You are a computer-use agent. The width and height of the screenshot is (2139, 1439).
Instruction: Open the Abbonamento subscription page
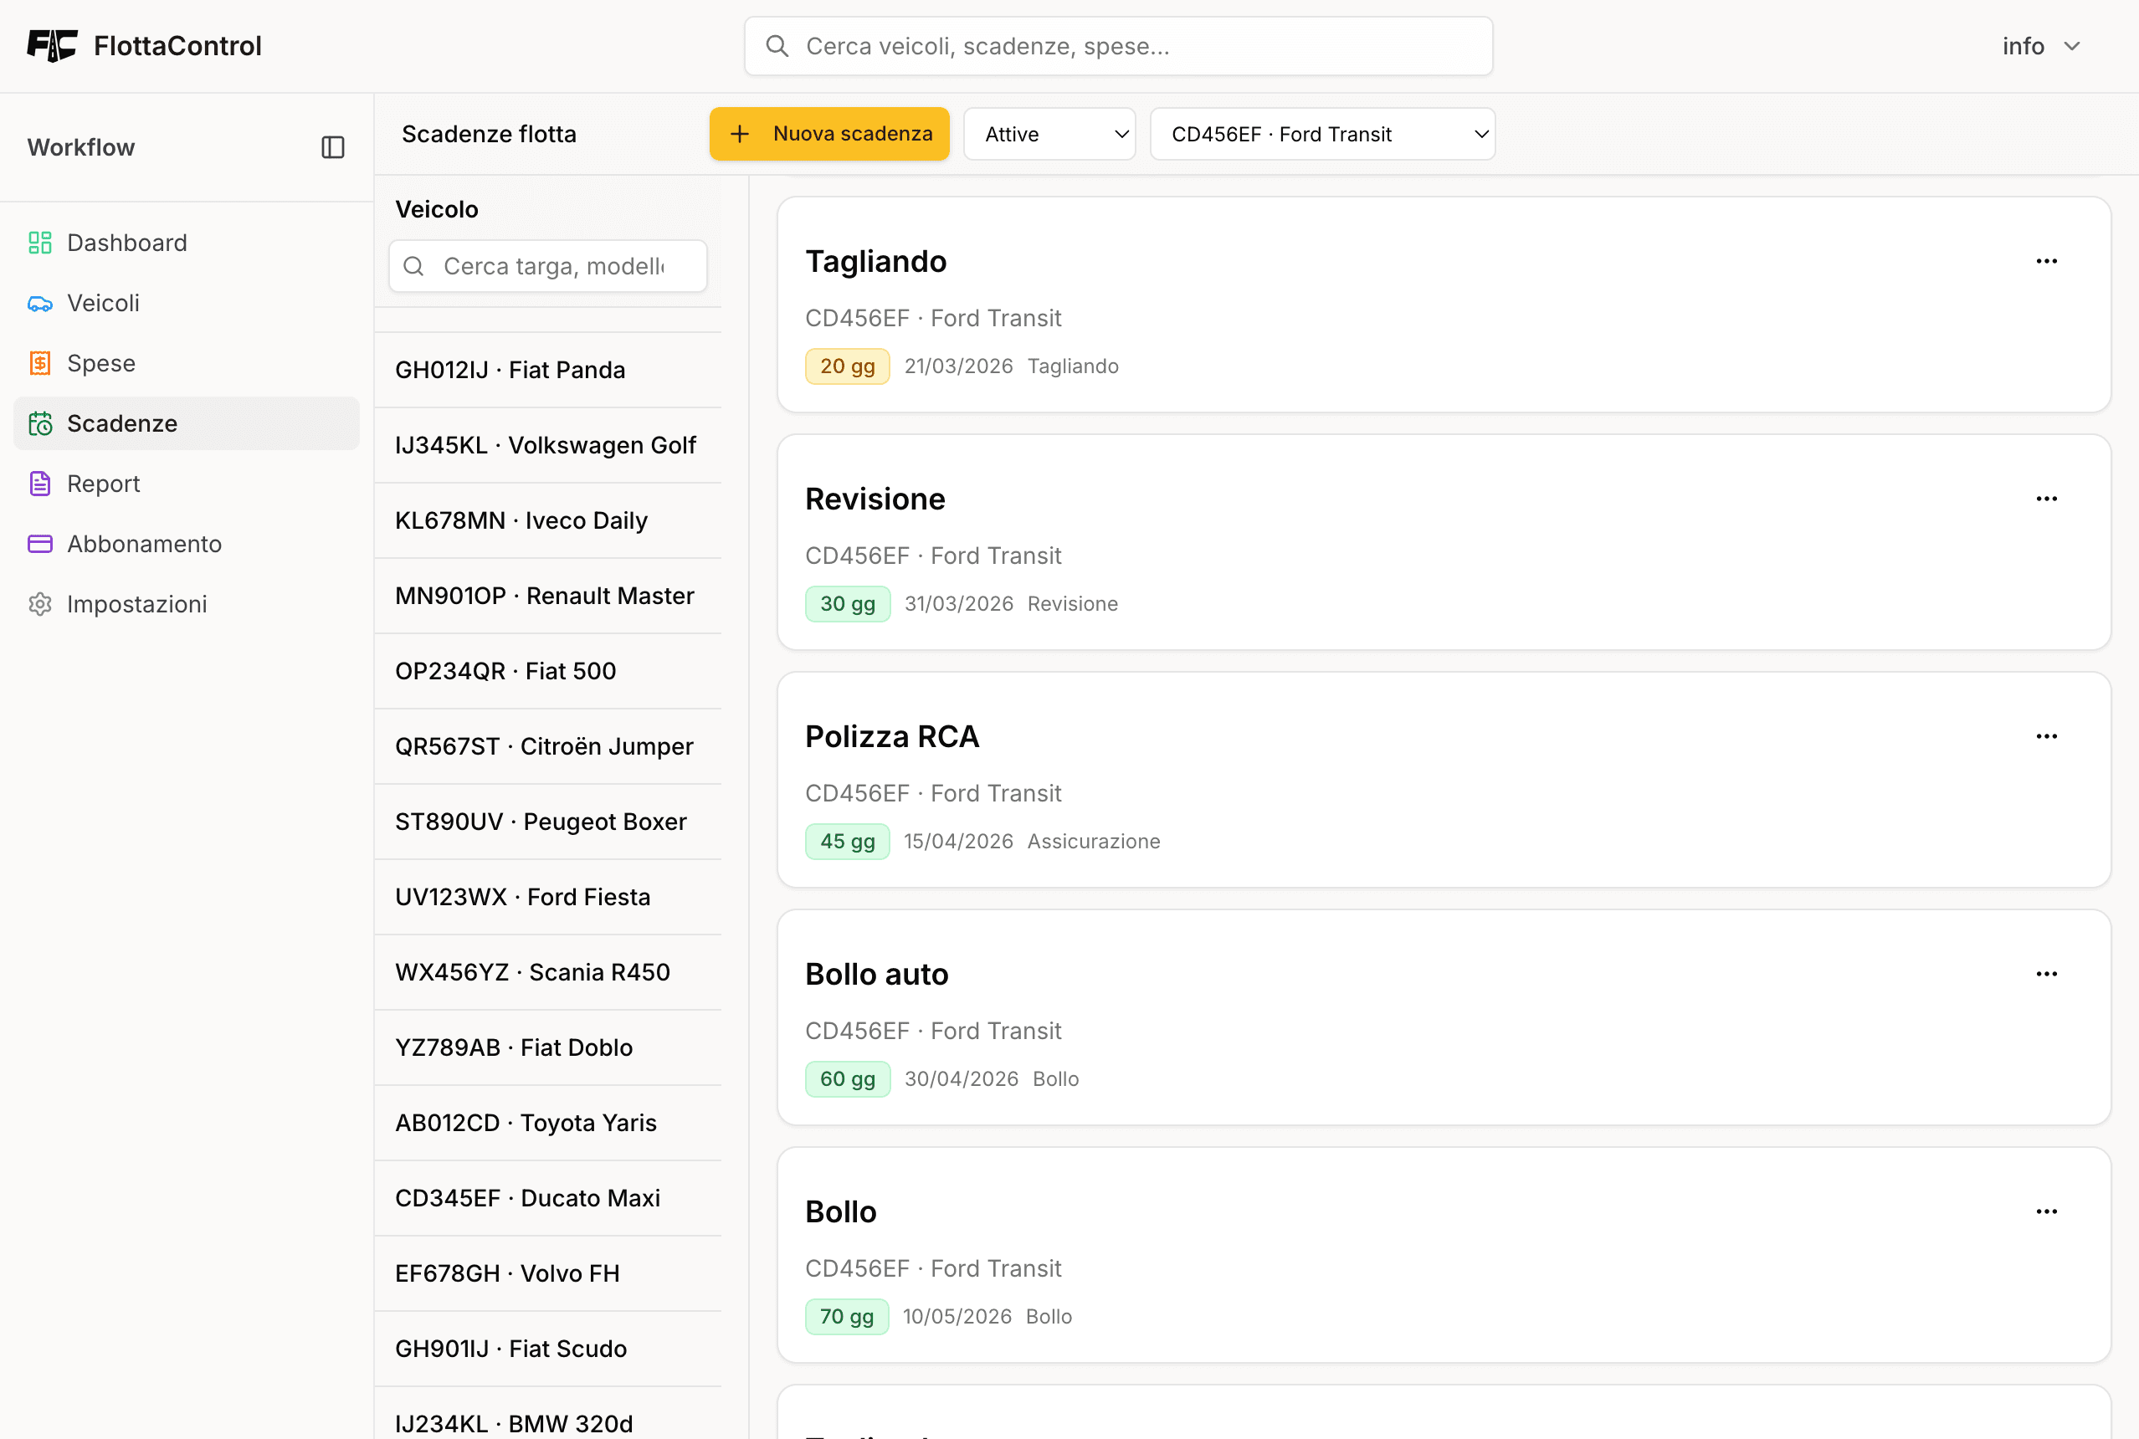point(144,544)
